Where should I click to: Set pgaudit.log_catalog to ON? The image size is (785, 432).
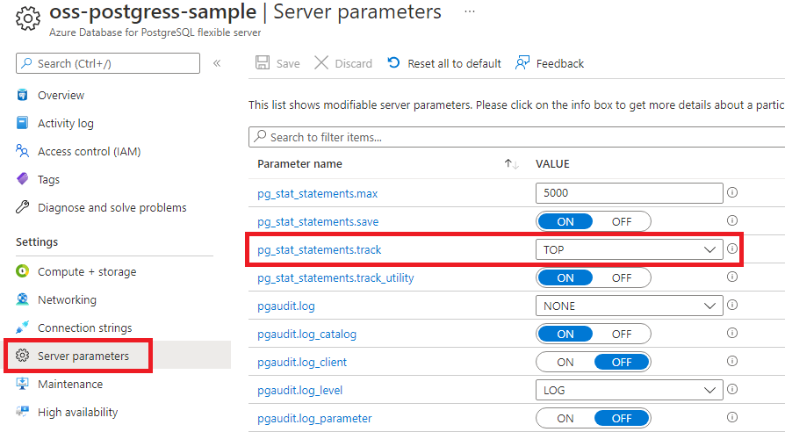pos(565,334)
